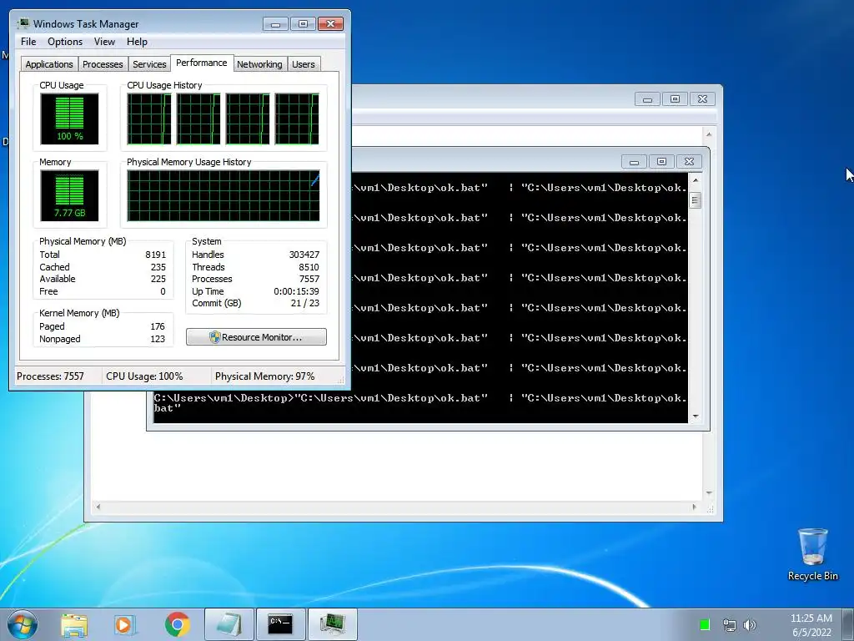Open Google Chrome from the taskbar
Screen dimensions: 854x641
coord(177,624)
